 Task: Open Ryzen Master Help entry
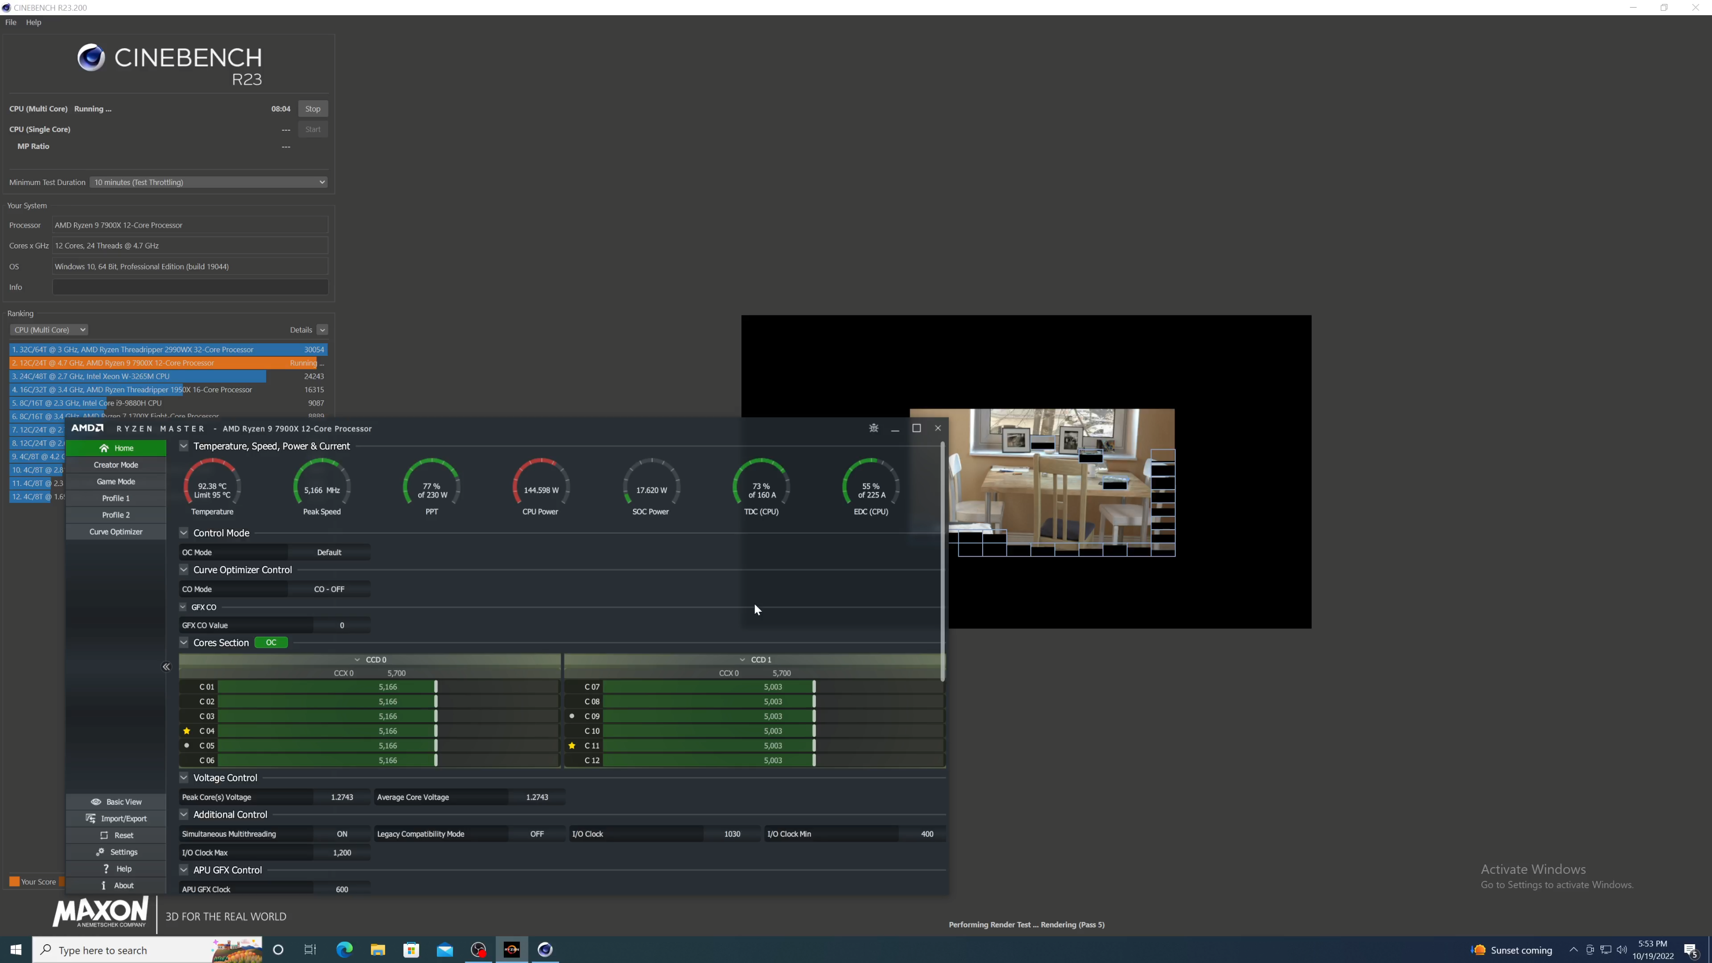point(116,868)
